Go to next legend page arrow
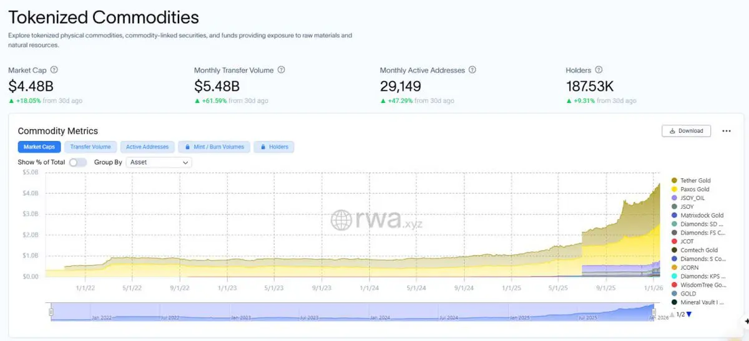The width and height of the screenshot is (749, 341). coord(689,314)
